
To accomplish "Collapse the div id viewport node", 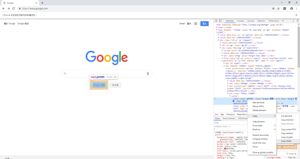I will pos(219,40).
